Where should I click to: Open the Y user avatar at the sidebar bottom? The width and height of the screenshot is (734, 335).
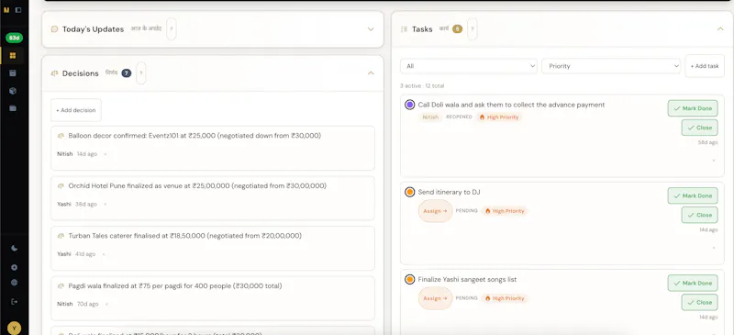(14, 329)
